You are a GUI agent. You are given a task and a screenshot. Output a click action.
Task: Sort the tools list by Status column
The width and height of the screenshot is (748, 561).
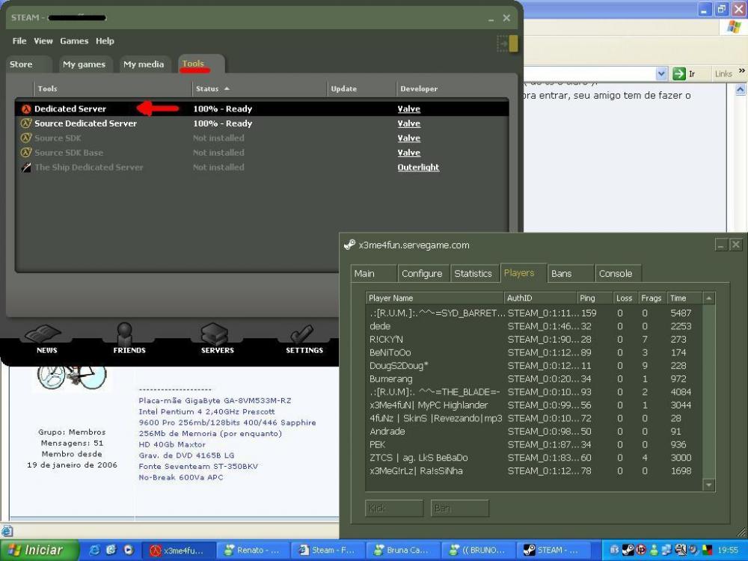212,89
